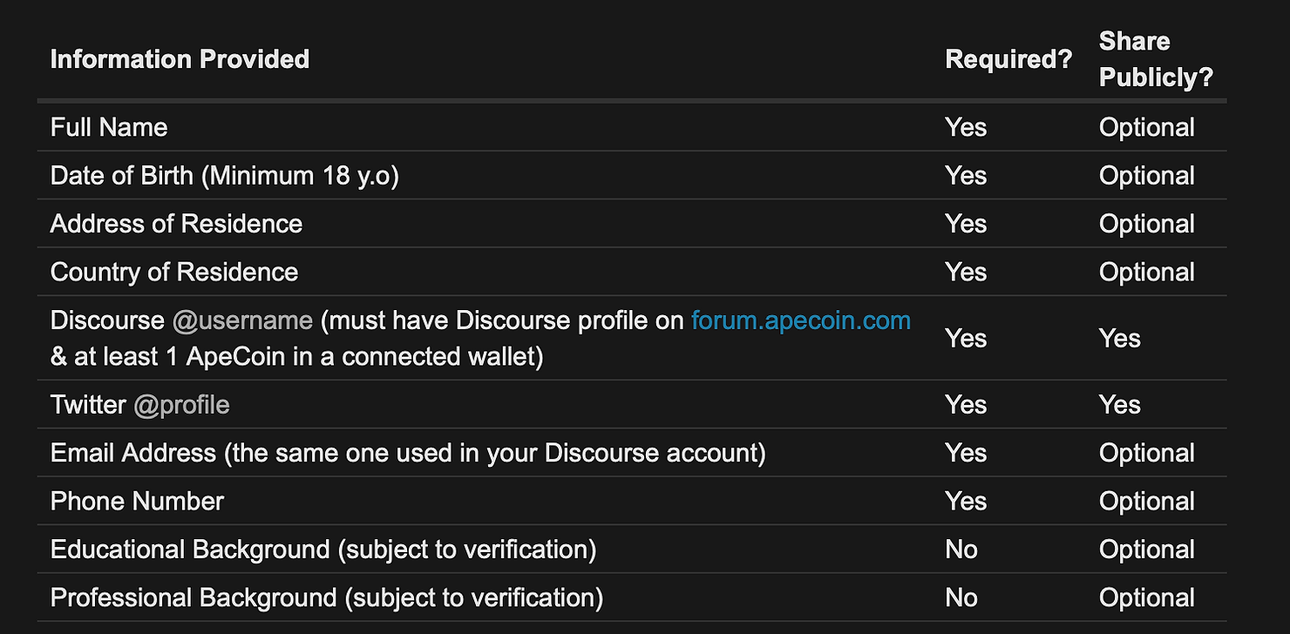This screenshot has width=1290, height=634.
Task: Click 'Yes' under Share Publicly for Twitter
Action: pos(1120,404)
